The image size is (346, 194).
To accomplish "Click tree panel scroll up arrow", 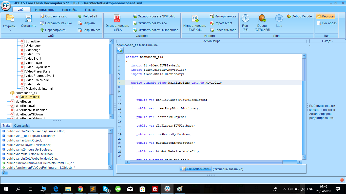I will [x=111, y=41].
